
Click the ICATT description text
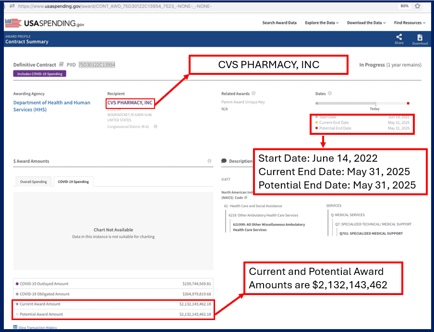point(226,179)
